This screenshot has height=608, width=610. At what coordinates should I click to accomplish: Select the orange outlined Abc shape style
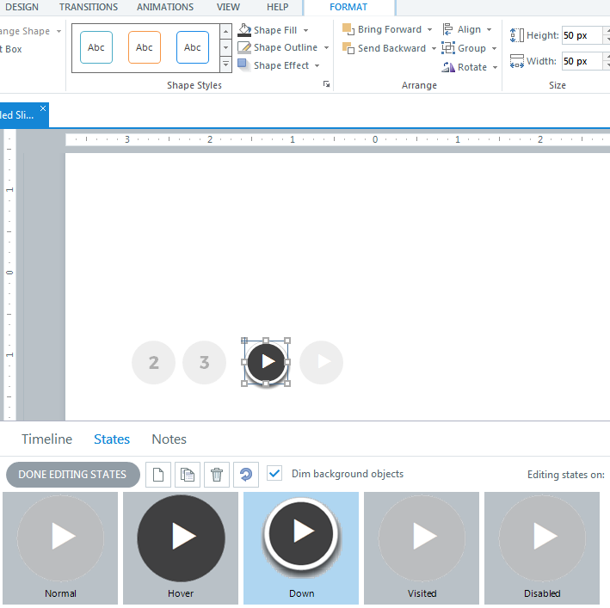(x=145, y=47)
